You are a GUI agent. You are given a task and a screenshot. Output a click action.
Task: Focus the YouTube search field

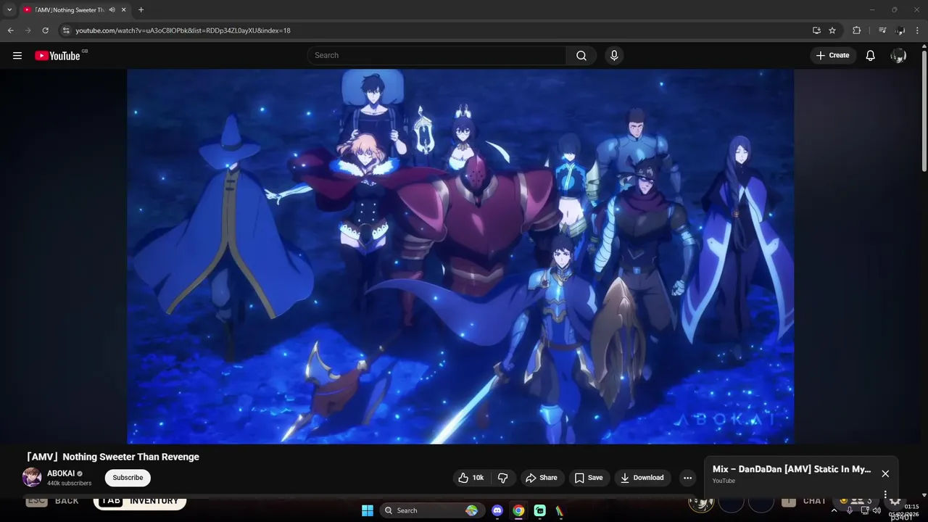(436, 55)
